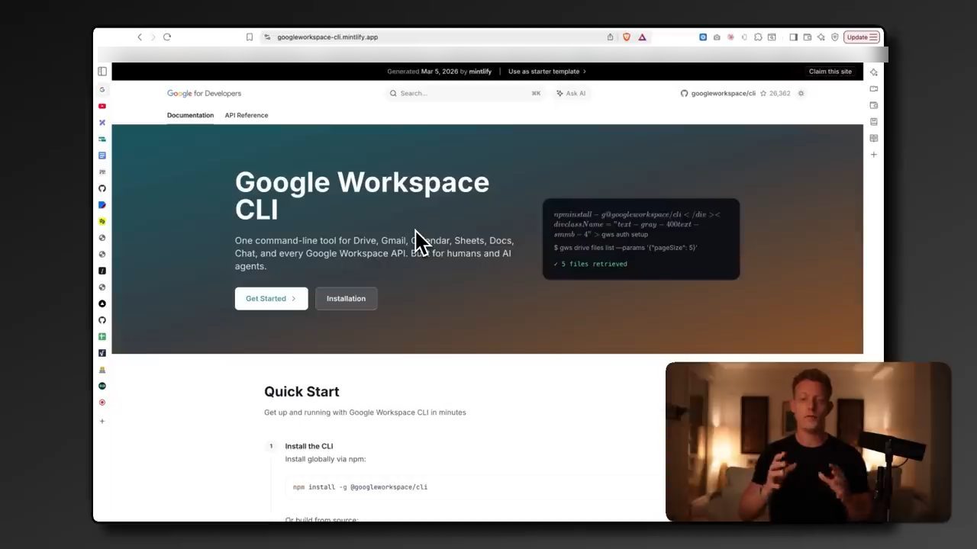
Task: Click the 'Claim this site' button
Action: click(830, 72)
